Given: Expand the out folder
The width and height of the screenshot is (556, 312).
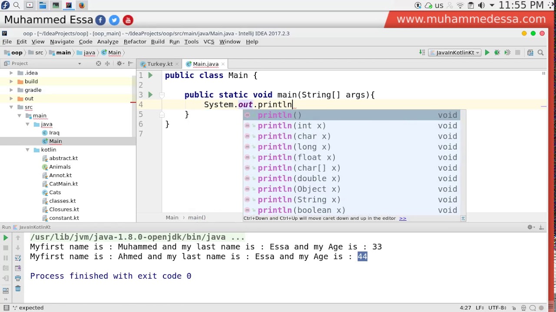Looking at the screenshot, I should pyautogui.click(x=11, y=99).
